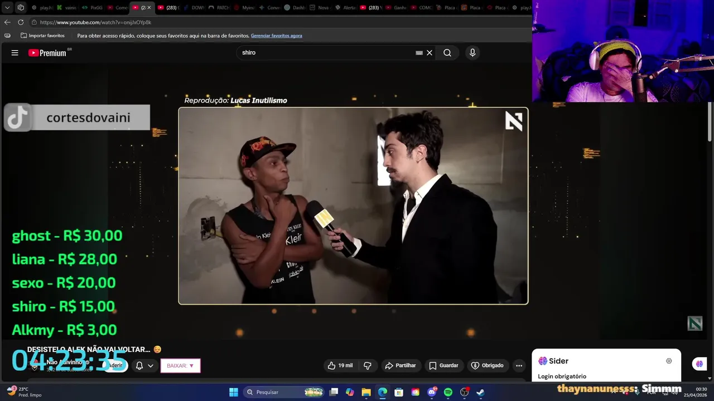Start voice search with microphone
Screen dimensions: 714x401
click(472, 53)
